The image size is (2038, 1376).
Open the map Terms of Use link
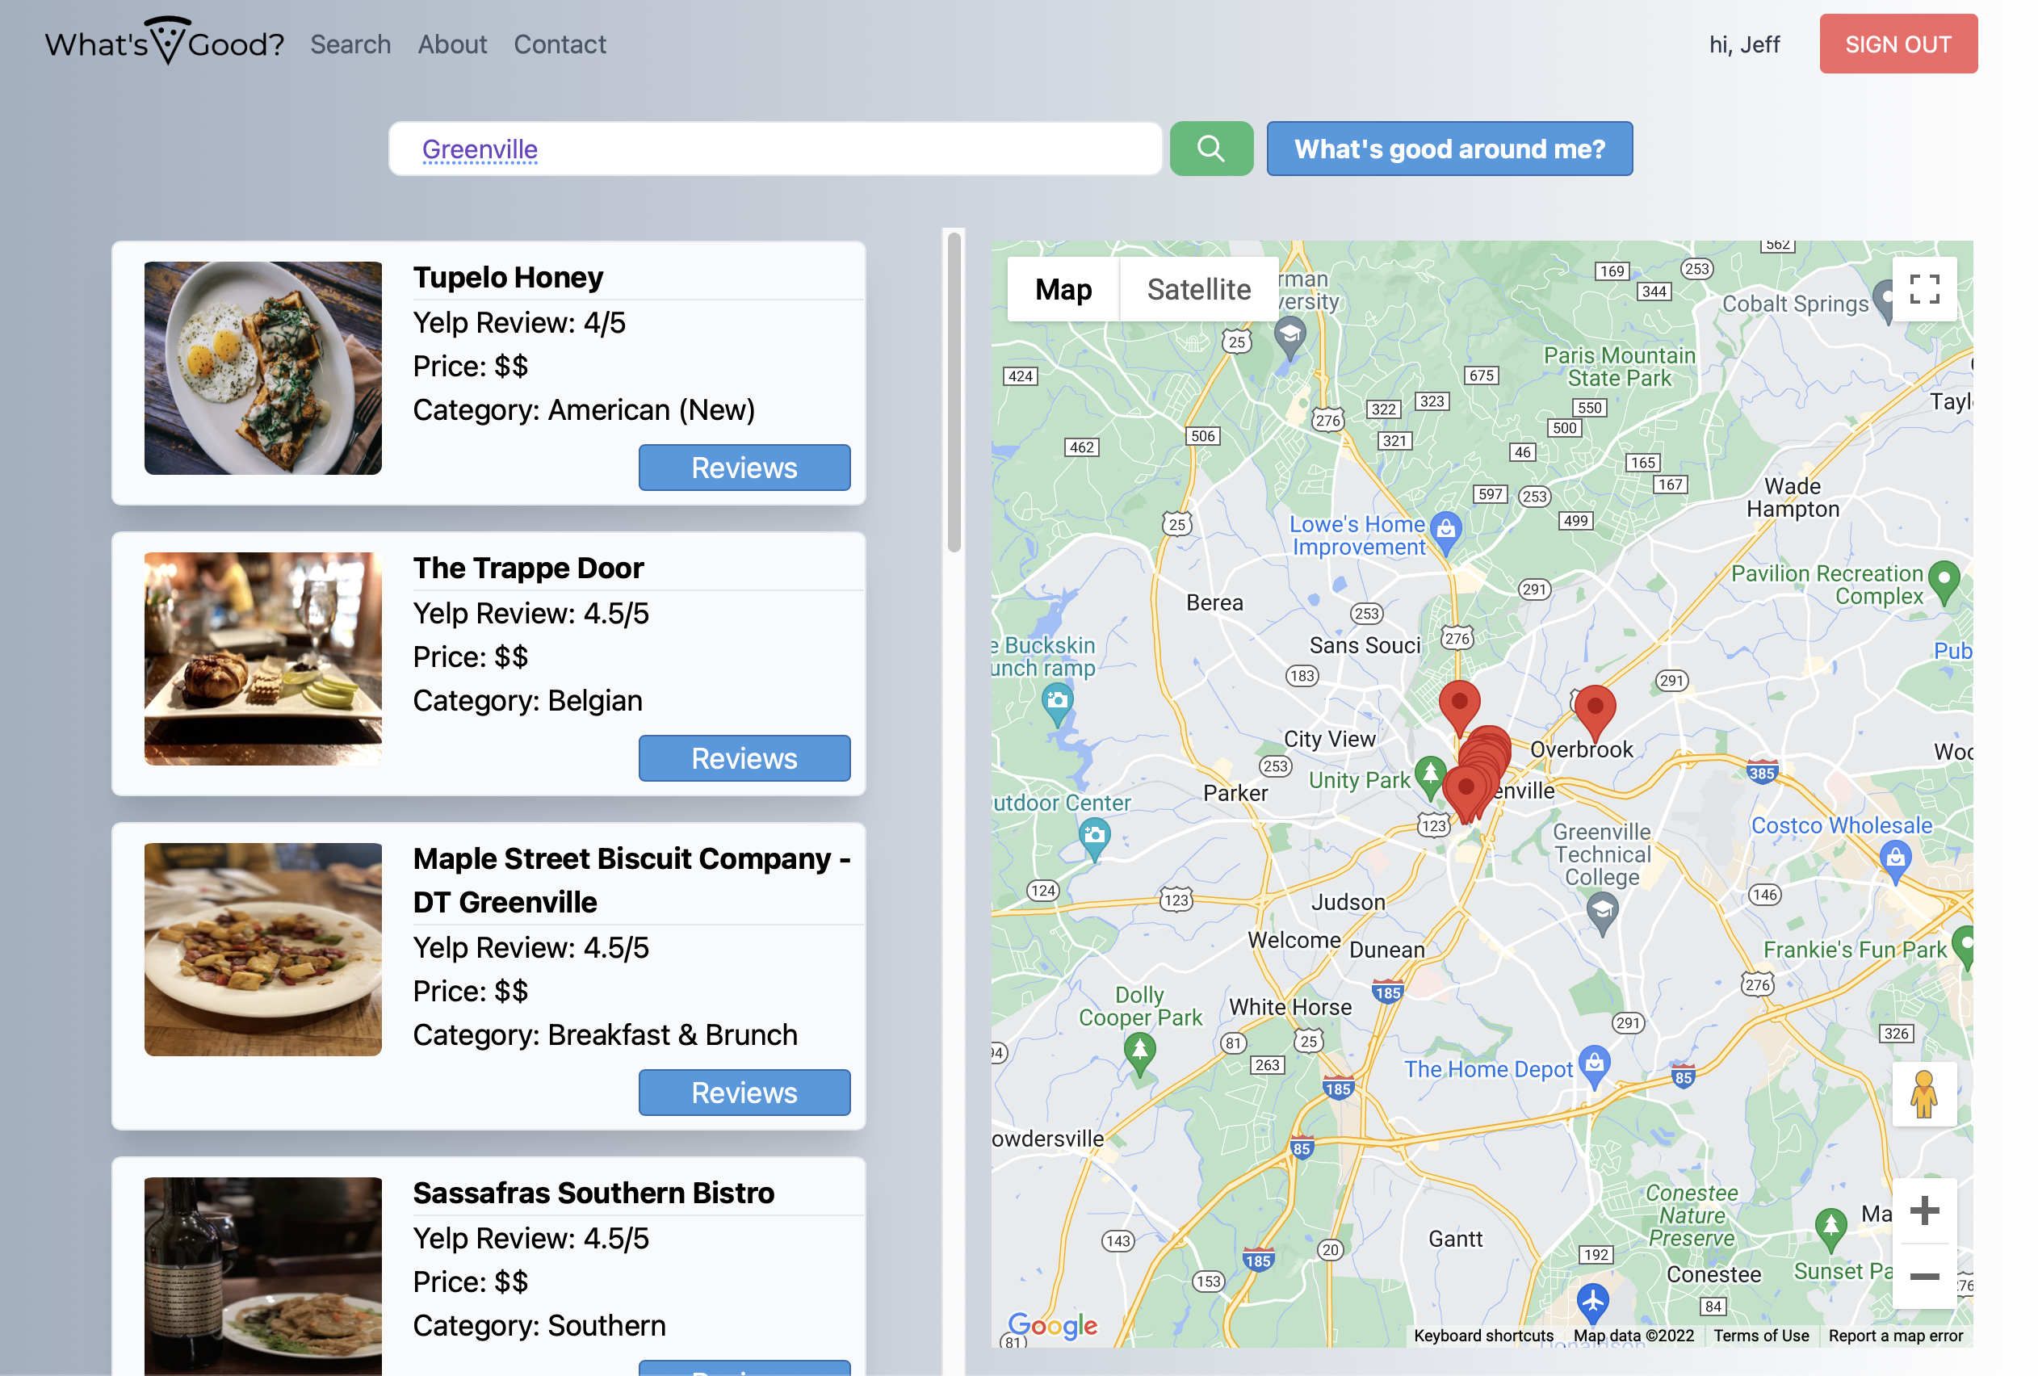(1761, 1335)
